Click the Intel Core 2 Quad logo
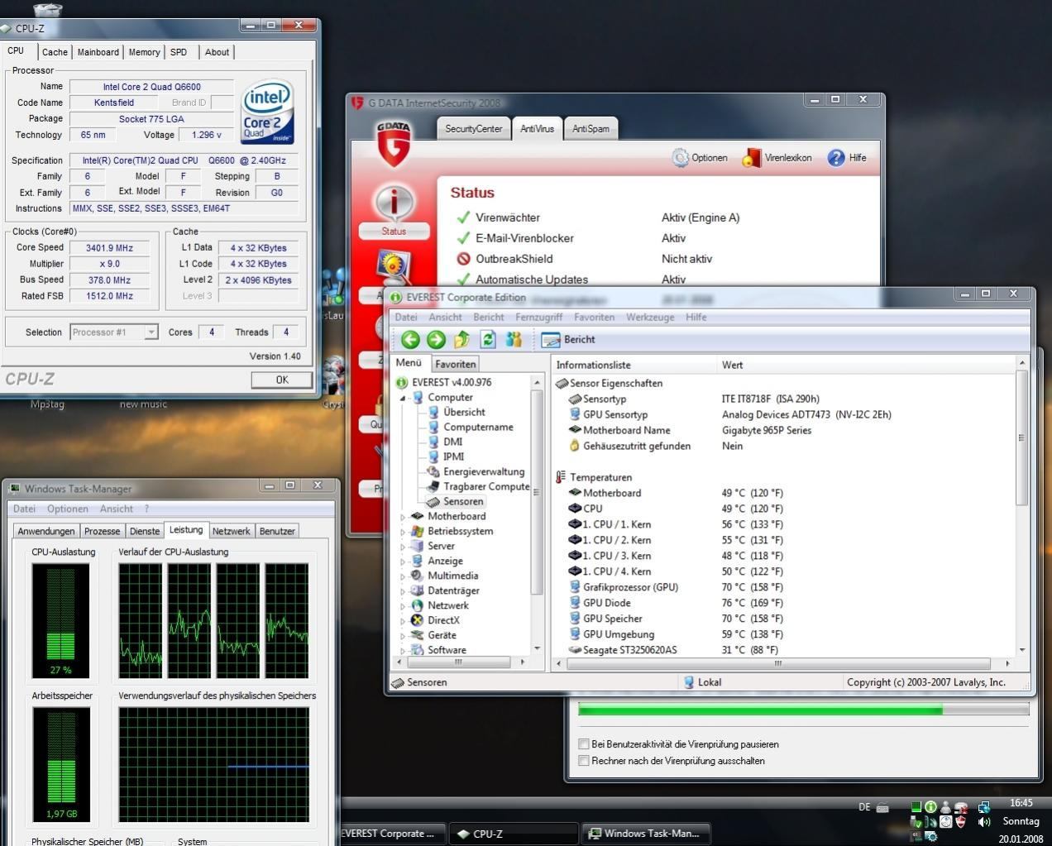This screenshot has height=846, width=1052. [268, 112]
